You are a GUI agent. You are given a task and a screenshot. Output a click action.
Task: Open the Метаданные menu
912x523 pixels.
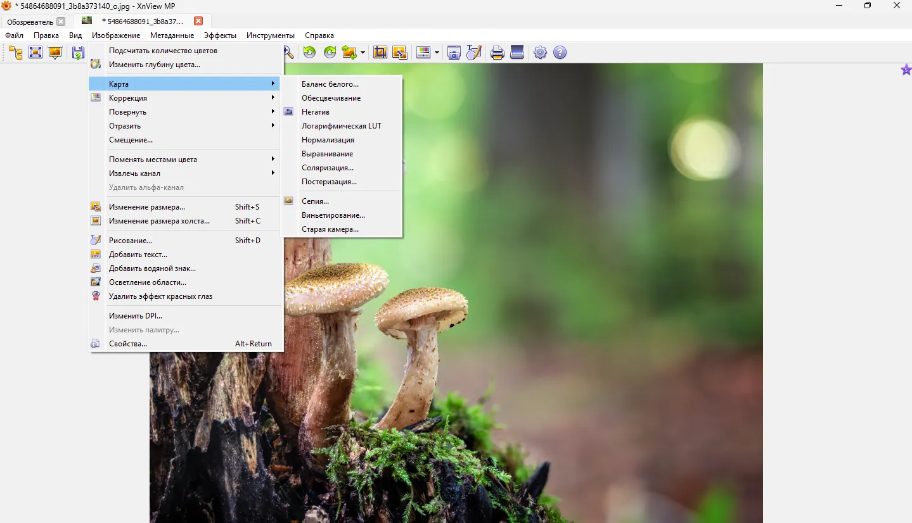click(172, 35)
